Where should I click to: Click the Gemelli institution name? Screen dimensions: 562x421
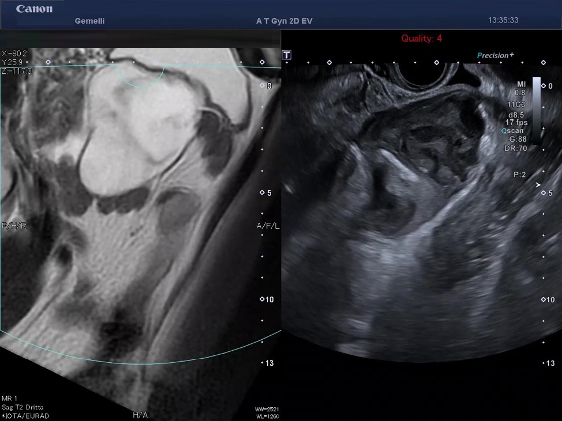point(89,21)
